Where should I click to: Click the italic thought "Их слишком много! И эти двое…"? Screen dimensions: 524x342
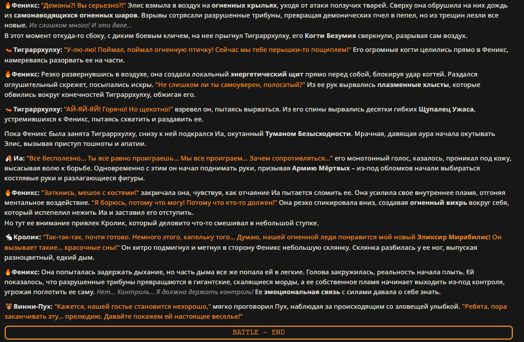pos(80,25)
